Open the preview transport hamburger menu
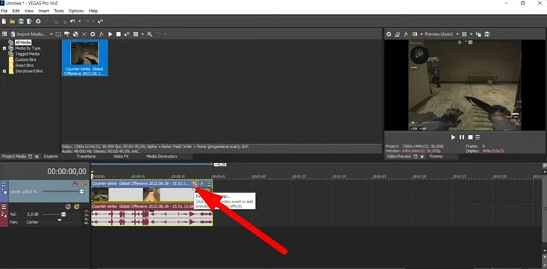 point(477,137)
